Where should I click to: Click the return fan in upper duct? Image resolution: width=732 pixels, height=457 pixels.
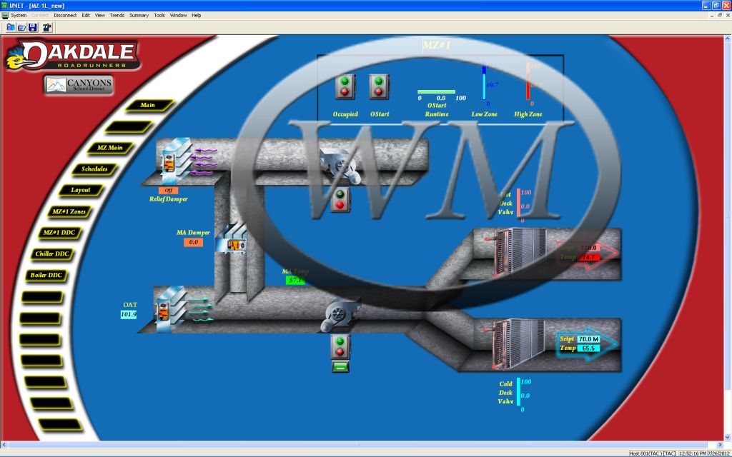coord(340,166)
